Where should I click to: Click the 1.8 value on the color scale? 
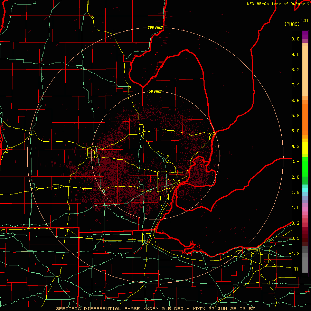[295, 192]
